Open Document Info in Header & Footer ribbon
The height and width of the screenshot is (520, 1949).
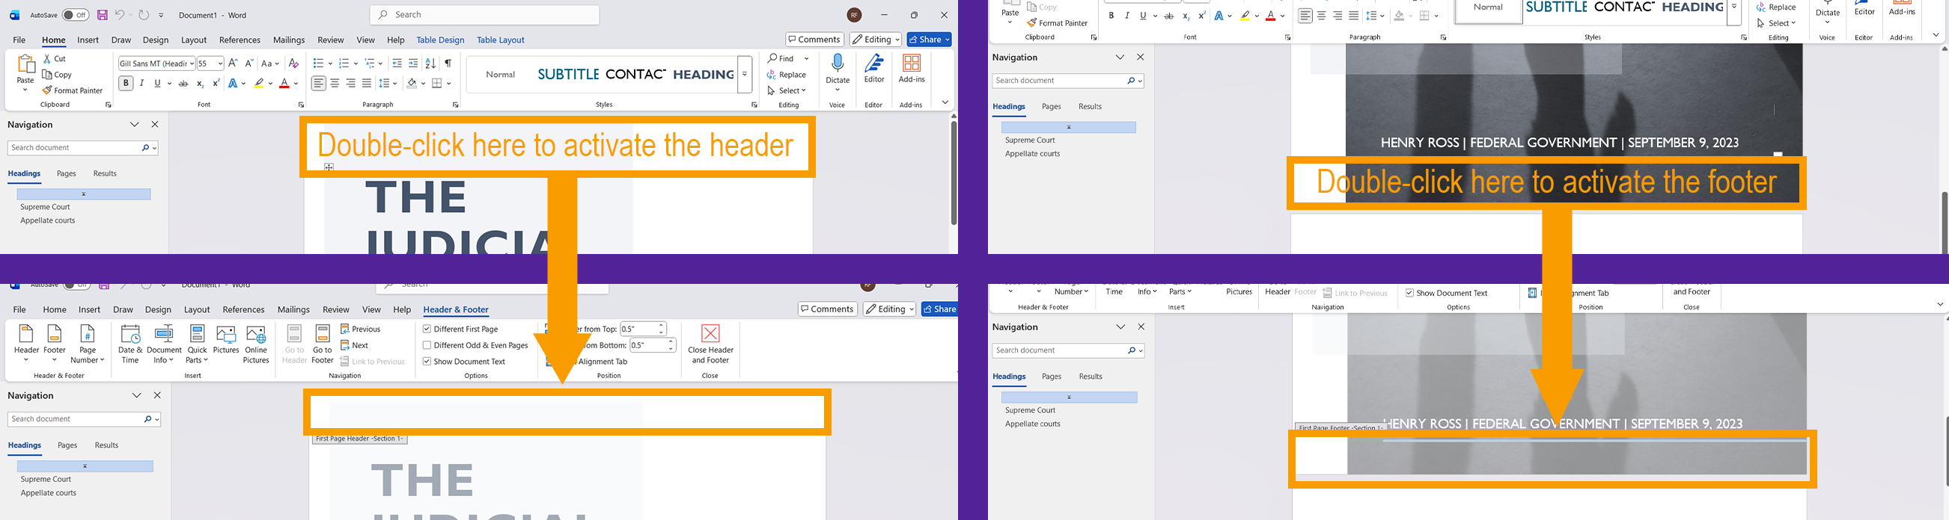164,344
